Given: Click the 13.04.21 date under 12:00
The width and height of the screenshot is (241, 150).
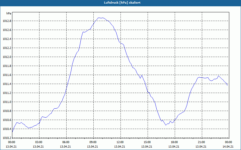Looking at the screenshot, I should 120,147.
